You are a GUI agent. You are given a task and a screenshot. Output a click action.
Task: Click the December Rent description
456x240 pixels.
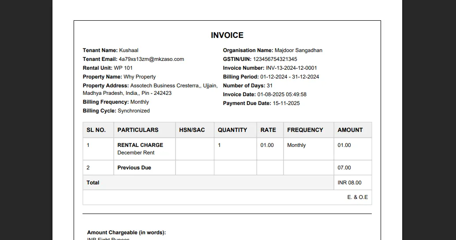coord(136,153)
